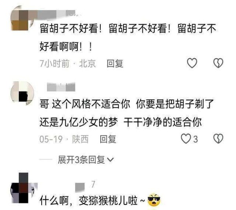Click the chevron next to 展开3条回复
The image size is (236, 210).
tap(110, 159)
